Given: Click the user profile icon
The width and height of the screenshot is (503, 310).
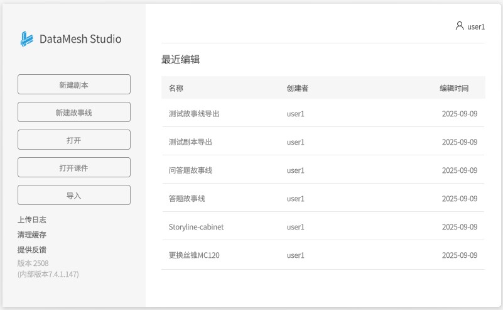Looking at the screenshot, I should click(x=460, y=26).
